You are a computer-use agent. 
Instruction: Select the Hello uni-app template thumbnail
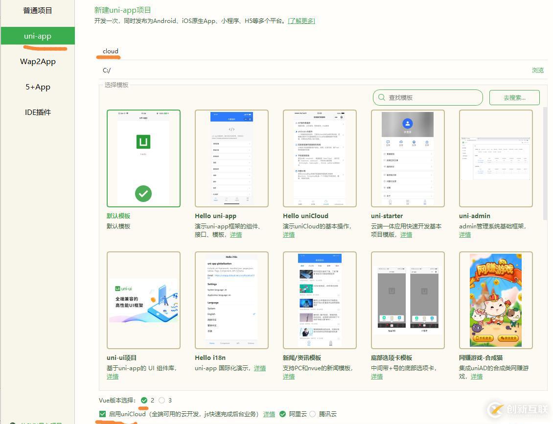coord(231,158)
